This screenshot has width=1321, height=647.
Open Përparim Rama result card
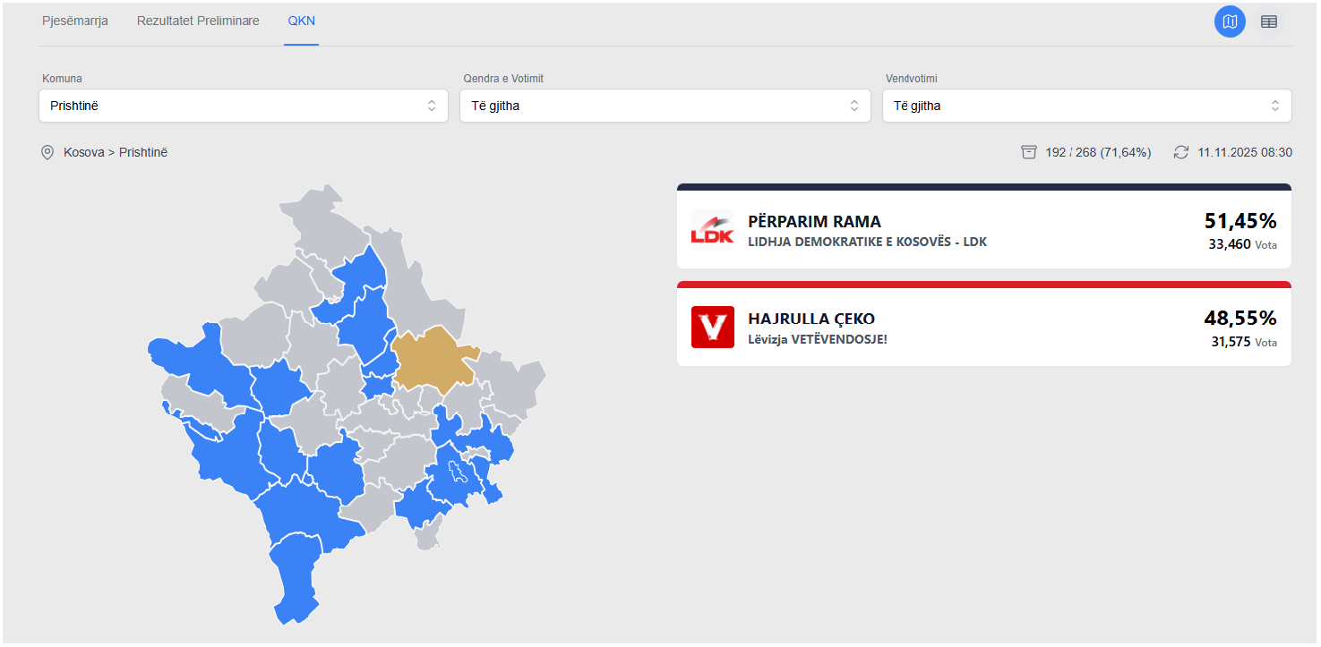983,230
